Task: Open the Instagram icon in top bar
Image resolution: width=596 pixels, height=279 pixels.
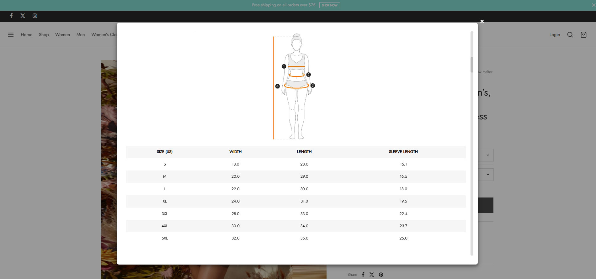Action: coord(35,16)
